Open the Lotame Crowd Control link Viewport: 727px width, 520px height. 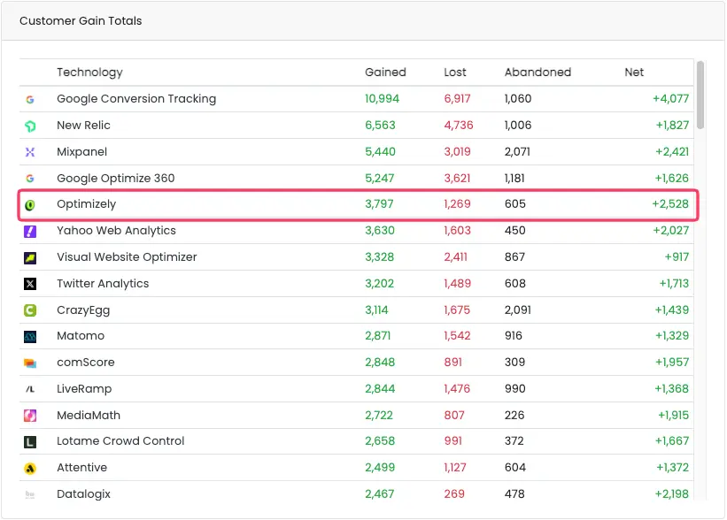(120, 440)
